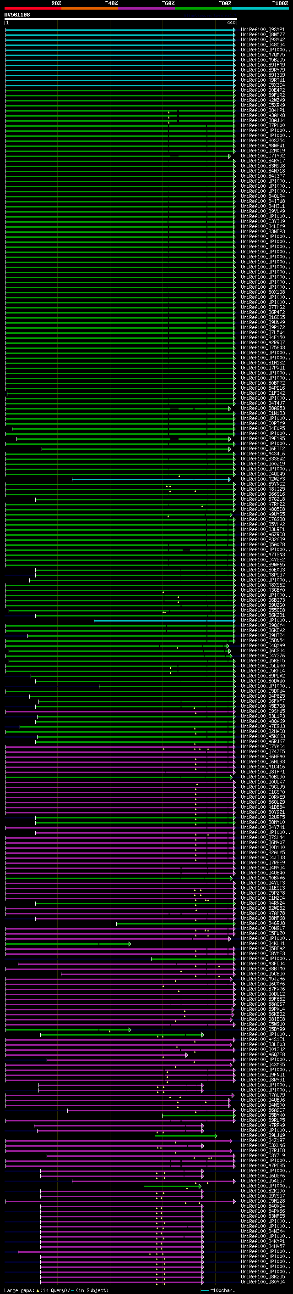
Task: Select hit label UniRef100_C1FIX2
Action: [263, 393]
